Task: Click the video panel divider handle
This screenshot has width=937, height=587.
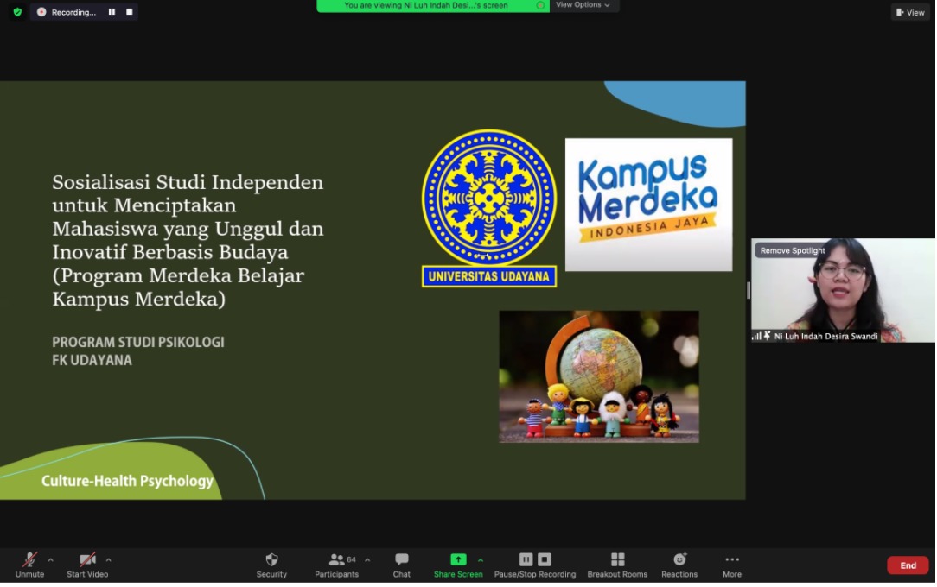Action: pyautogui.click(x=749, y=291)
